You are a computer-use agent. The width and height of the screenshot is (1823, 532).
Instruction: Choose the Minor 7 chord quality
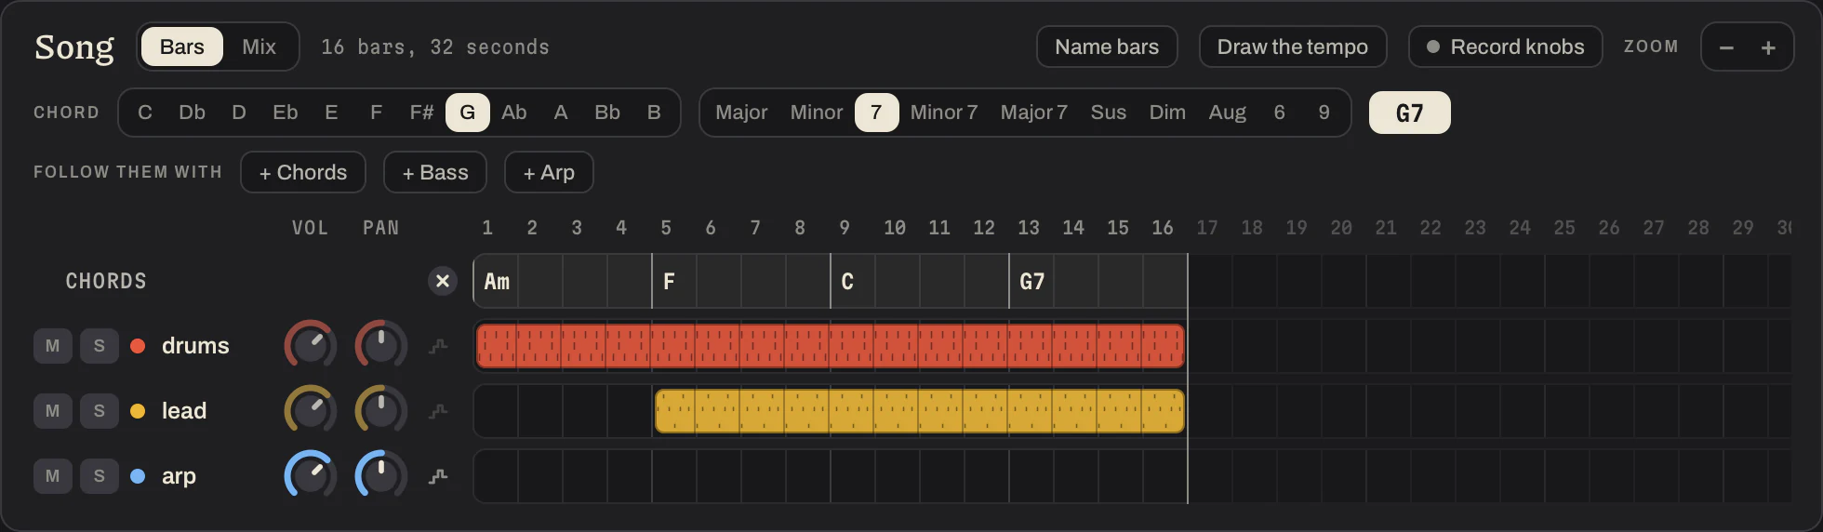click(944, 113)
